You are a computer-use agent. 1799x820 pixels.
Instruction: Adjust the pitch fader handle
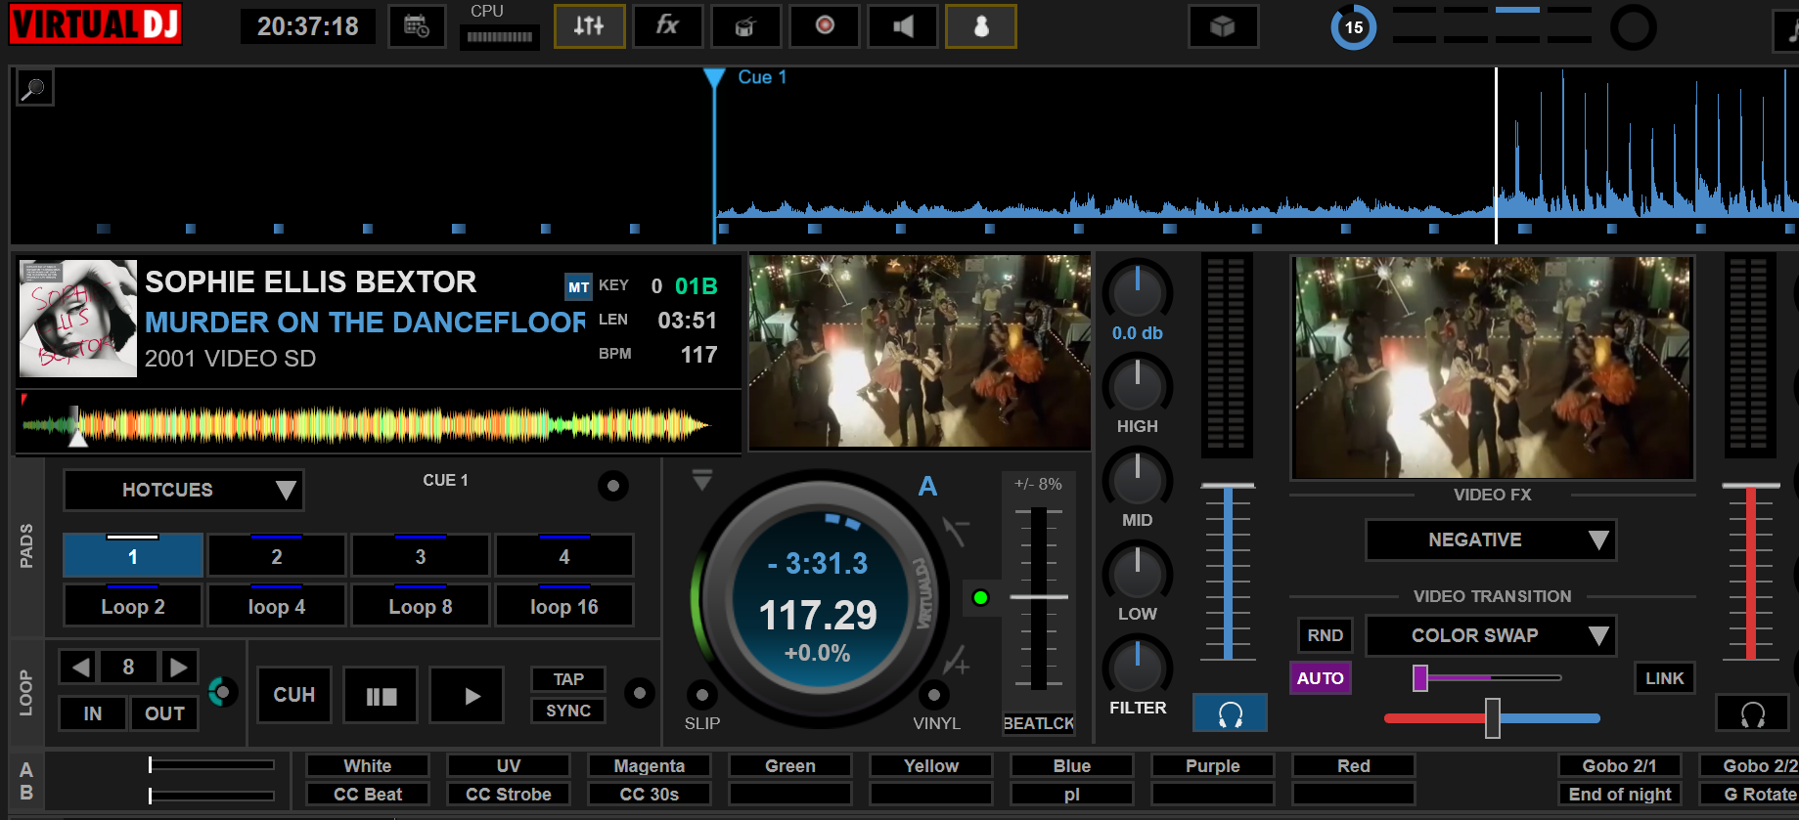click(1039, 596)
